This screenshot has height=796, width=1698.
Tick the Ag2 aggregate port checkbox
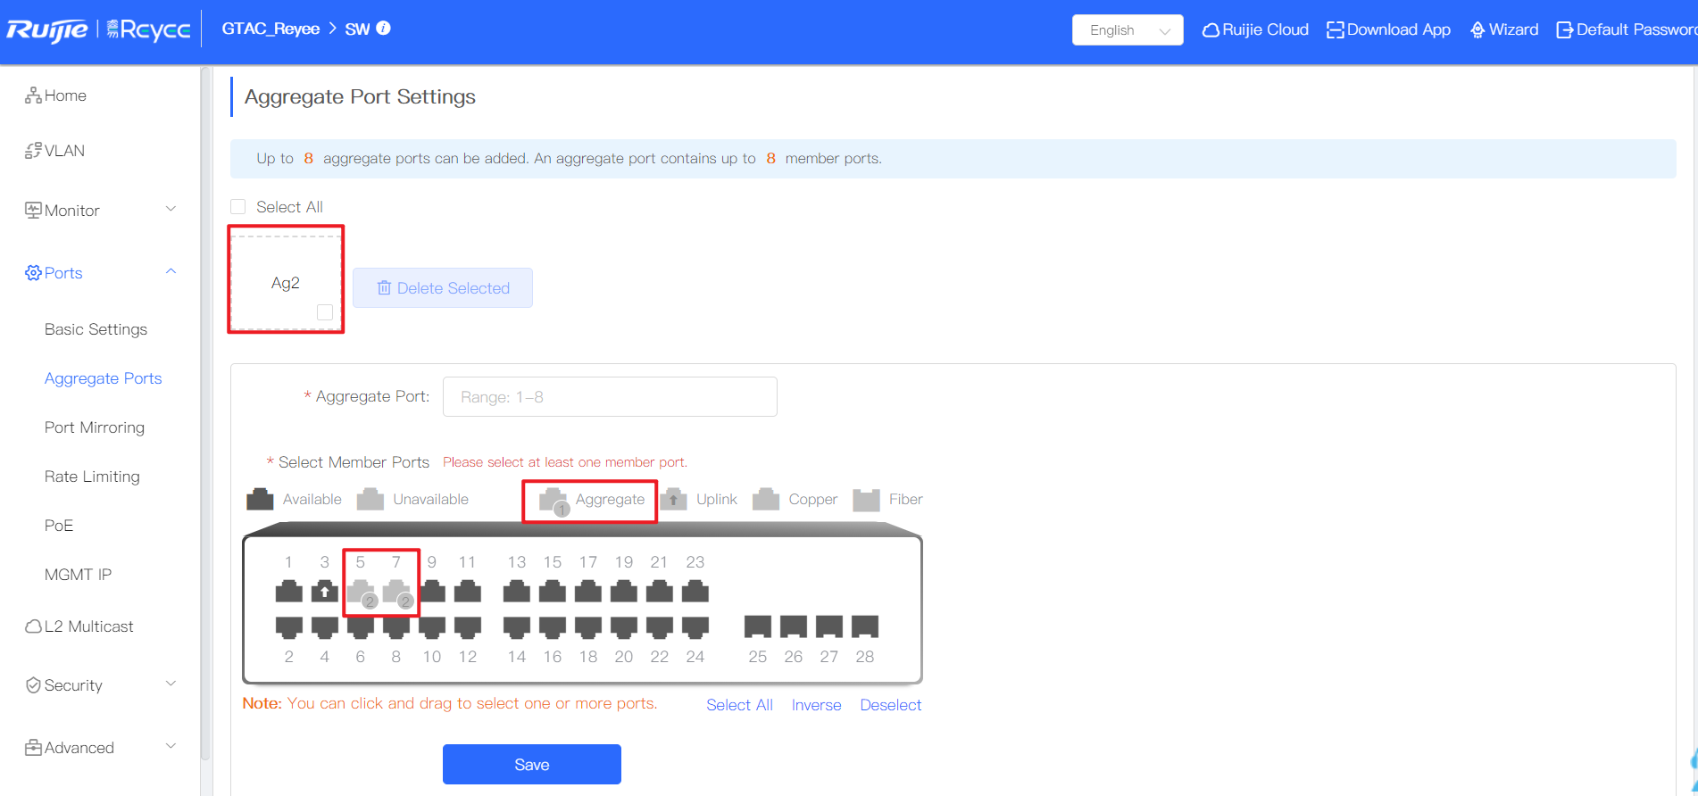(325, 312)
